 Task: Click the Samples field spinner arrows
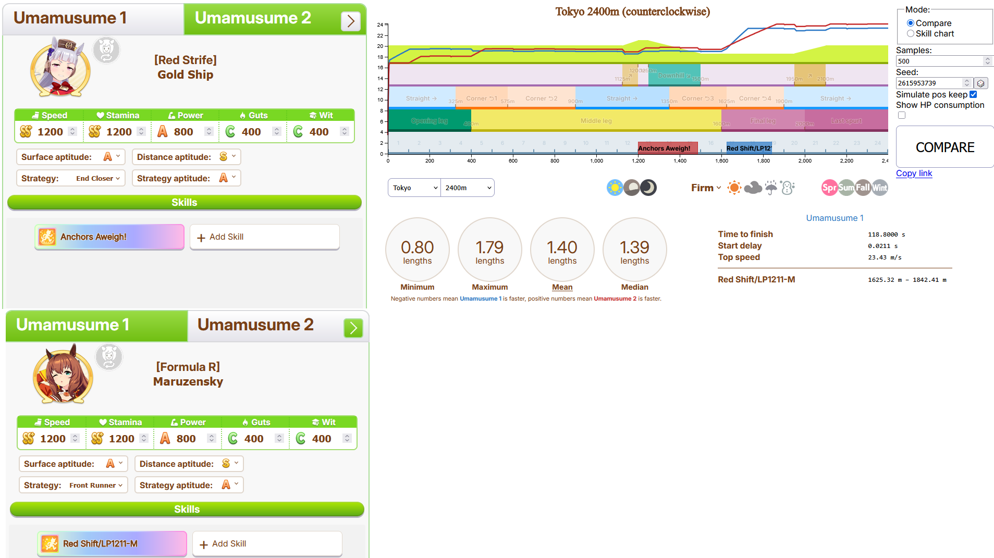(x=987, y=61)
